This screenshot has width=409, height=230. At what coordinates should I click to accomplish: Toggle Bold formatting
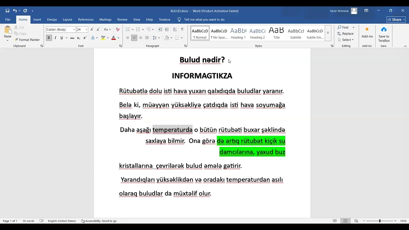click(49, 38)
